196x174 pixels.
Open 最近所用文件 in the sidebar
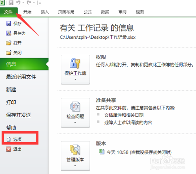21,77
